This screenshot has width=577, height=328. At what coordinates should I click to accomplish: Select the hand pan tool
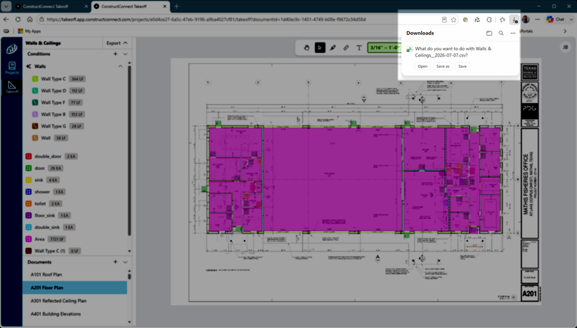307,47
